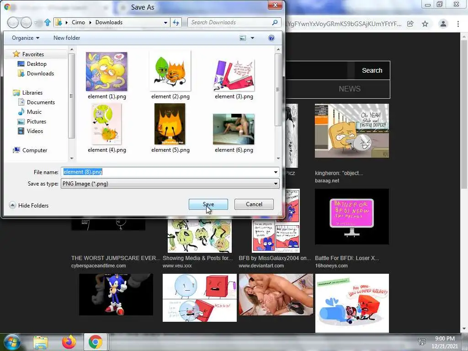Click Chrome share page icon
The width and height of the screenshot is (468, 351).
point(410,24)
